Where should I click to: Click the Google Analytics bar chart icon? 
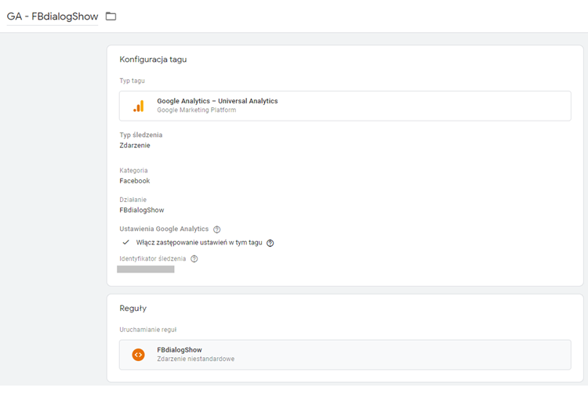138,106
